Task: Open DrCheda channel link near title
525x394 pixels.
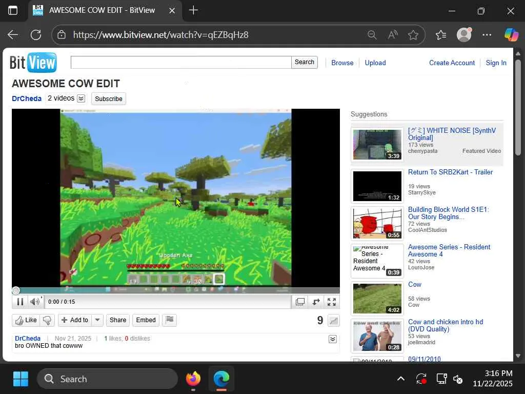Action: 27,98
